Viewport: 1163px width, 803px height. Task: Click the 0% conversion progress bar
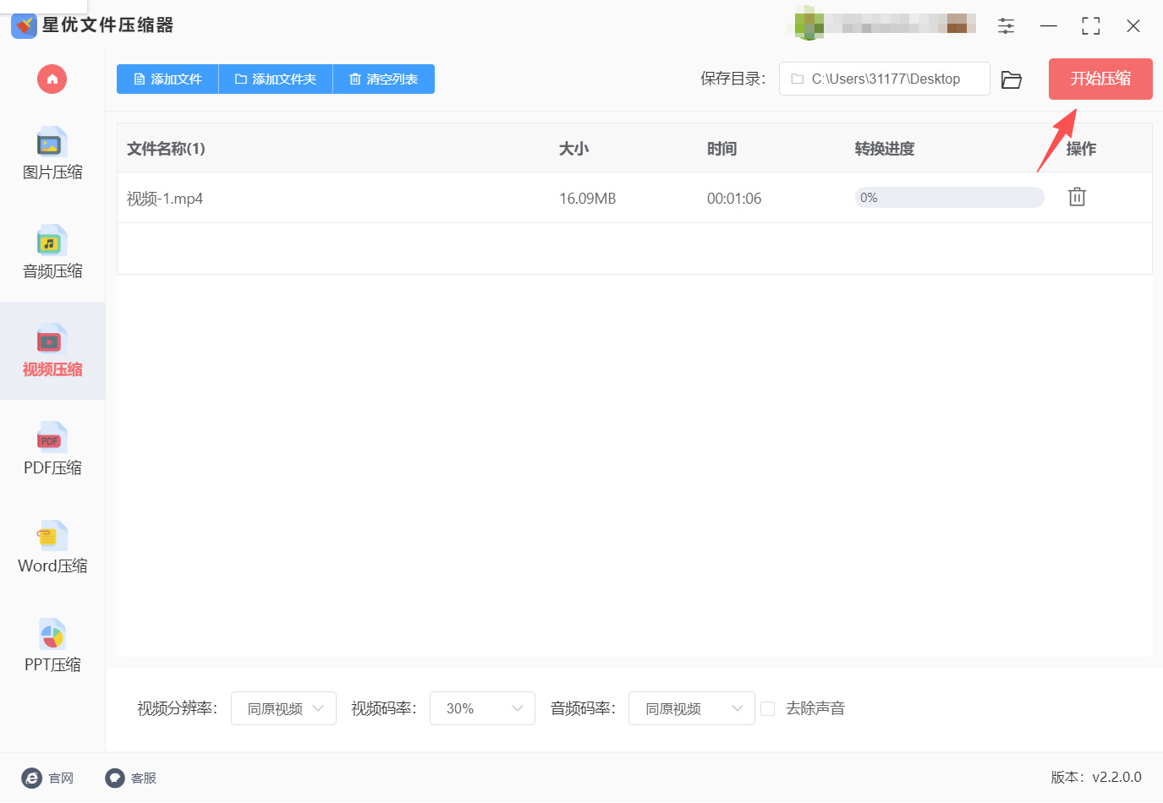coord(949,198)
